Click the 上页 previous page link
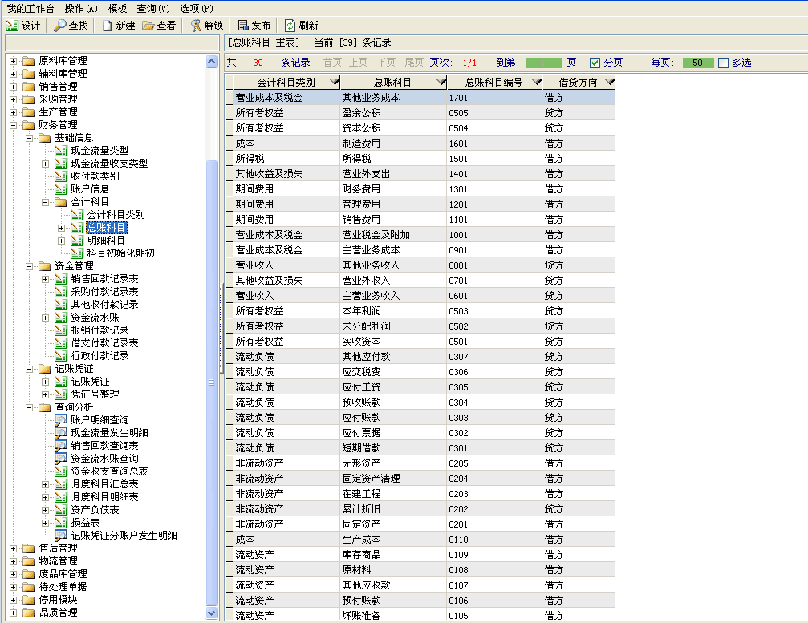The image size is (808, 623). click(359, 63)
